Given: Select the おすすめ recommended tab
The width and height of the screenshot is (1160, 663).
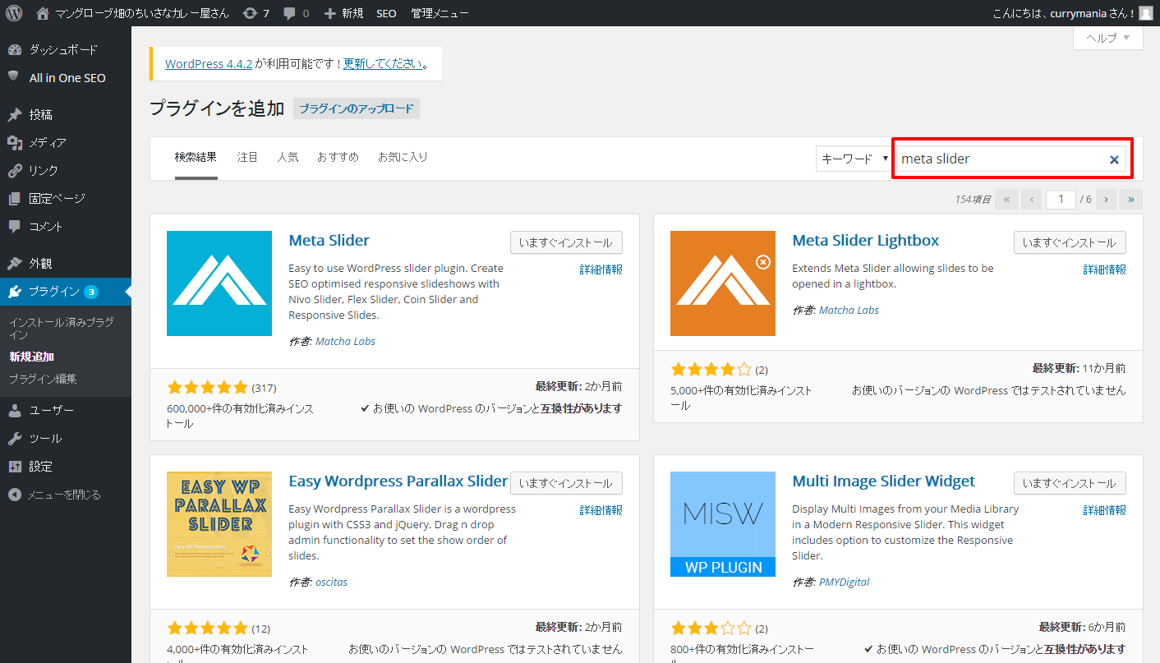Looking at the screenshot, I should pyautogui.click(x=338, y=157).
